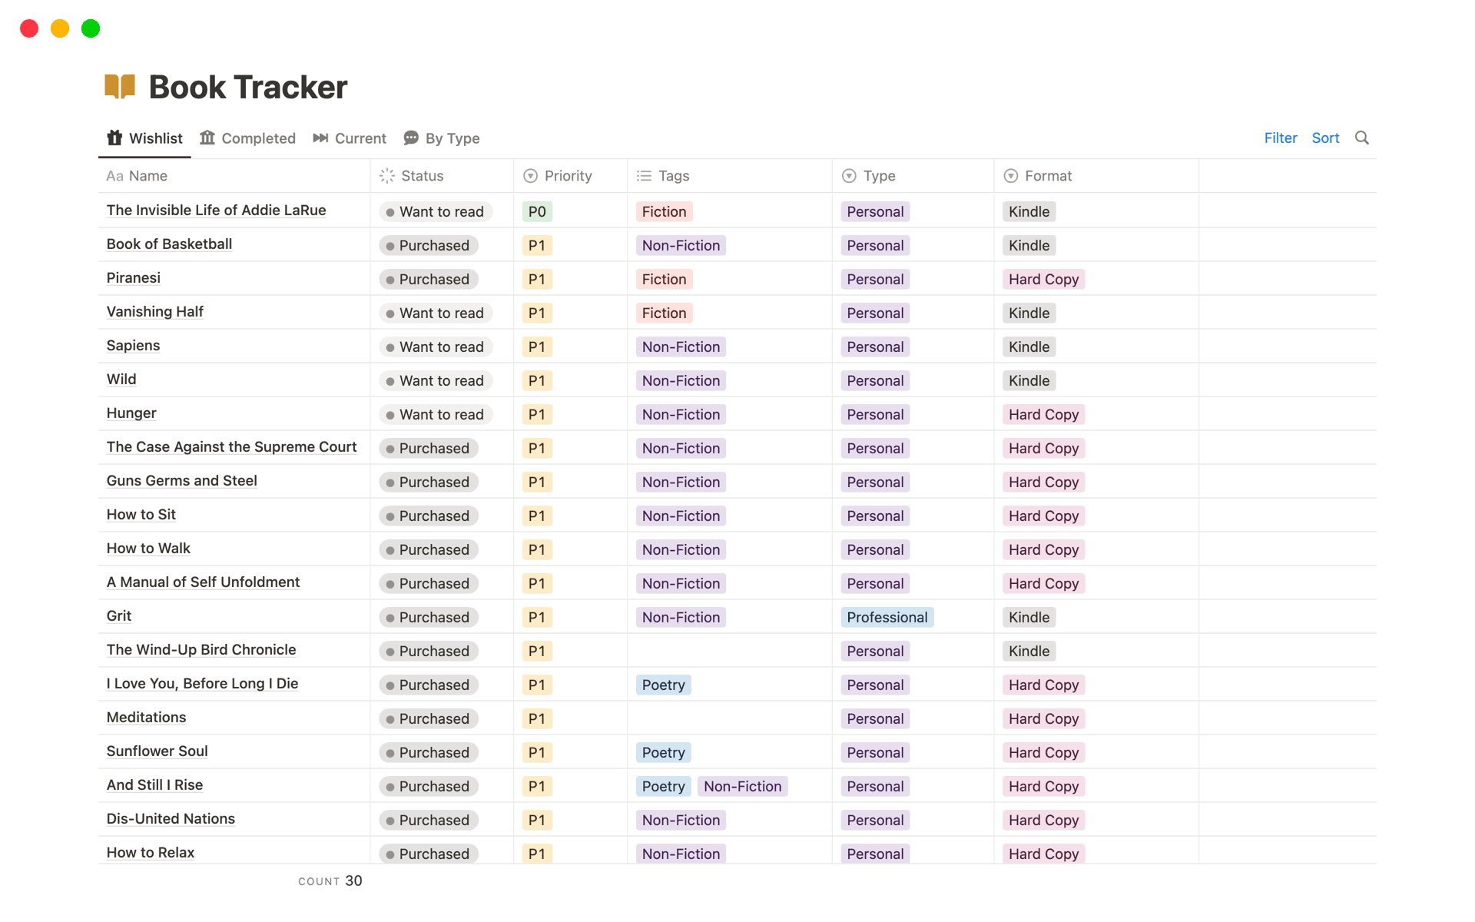Open the search icon
Screen dimensions: 1475x922
coord(1362,138)
